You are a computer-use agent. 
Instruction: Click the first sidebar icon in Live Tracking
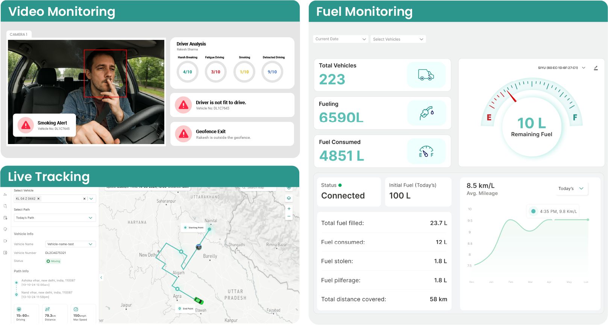5,194
